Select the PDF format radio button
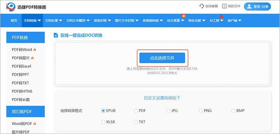 [136, 111]
